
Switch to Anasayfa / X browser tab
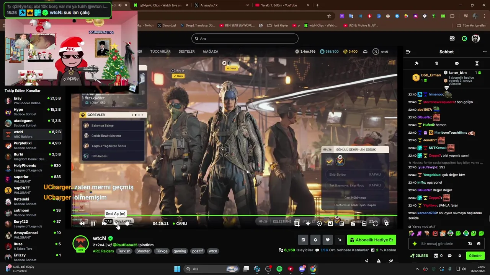click(221, 5)
